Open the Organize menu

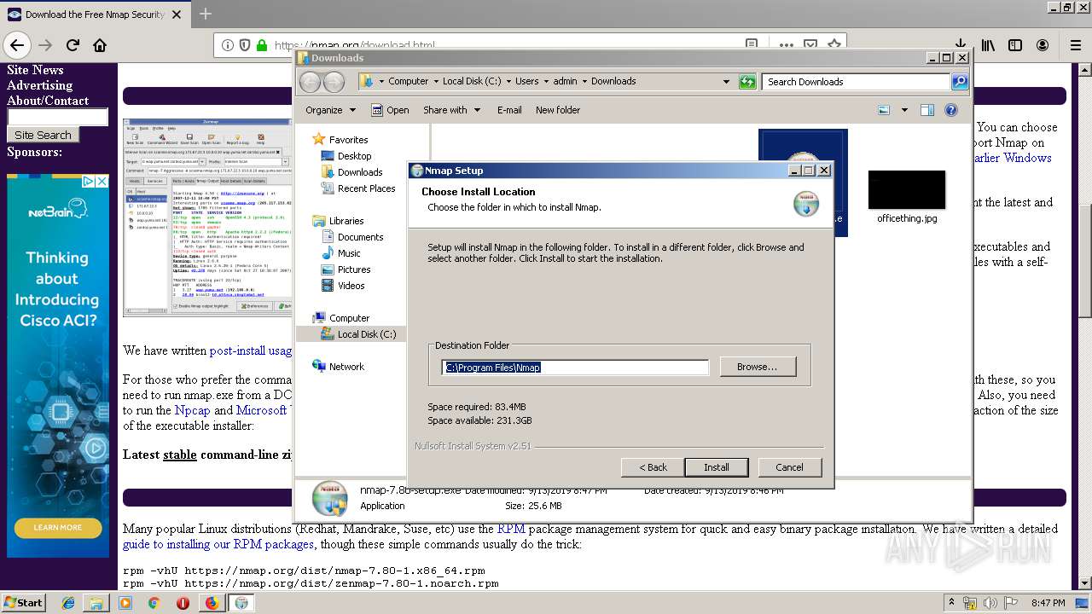pyautogui.click(x=331, y=110)
